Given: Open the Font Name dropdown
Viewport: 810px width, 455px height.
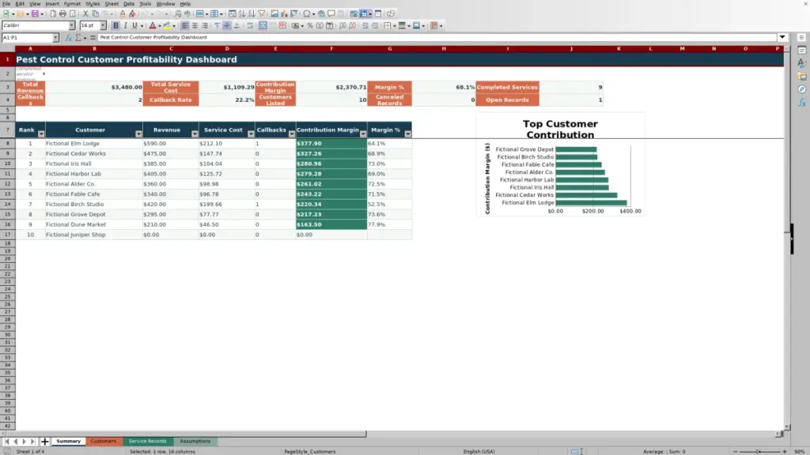Looking at the screenshot, I should (x=72, y=25).
